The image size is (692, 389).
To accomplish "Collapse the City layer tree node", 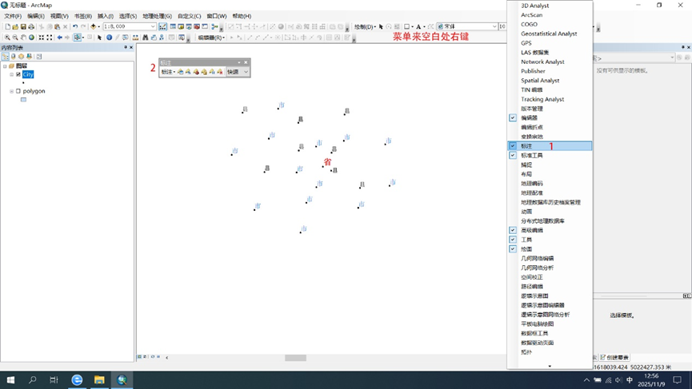I will coord(11,74).
